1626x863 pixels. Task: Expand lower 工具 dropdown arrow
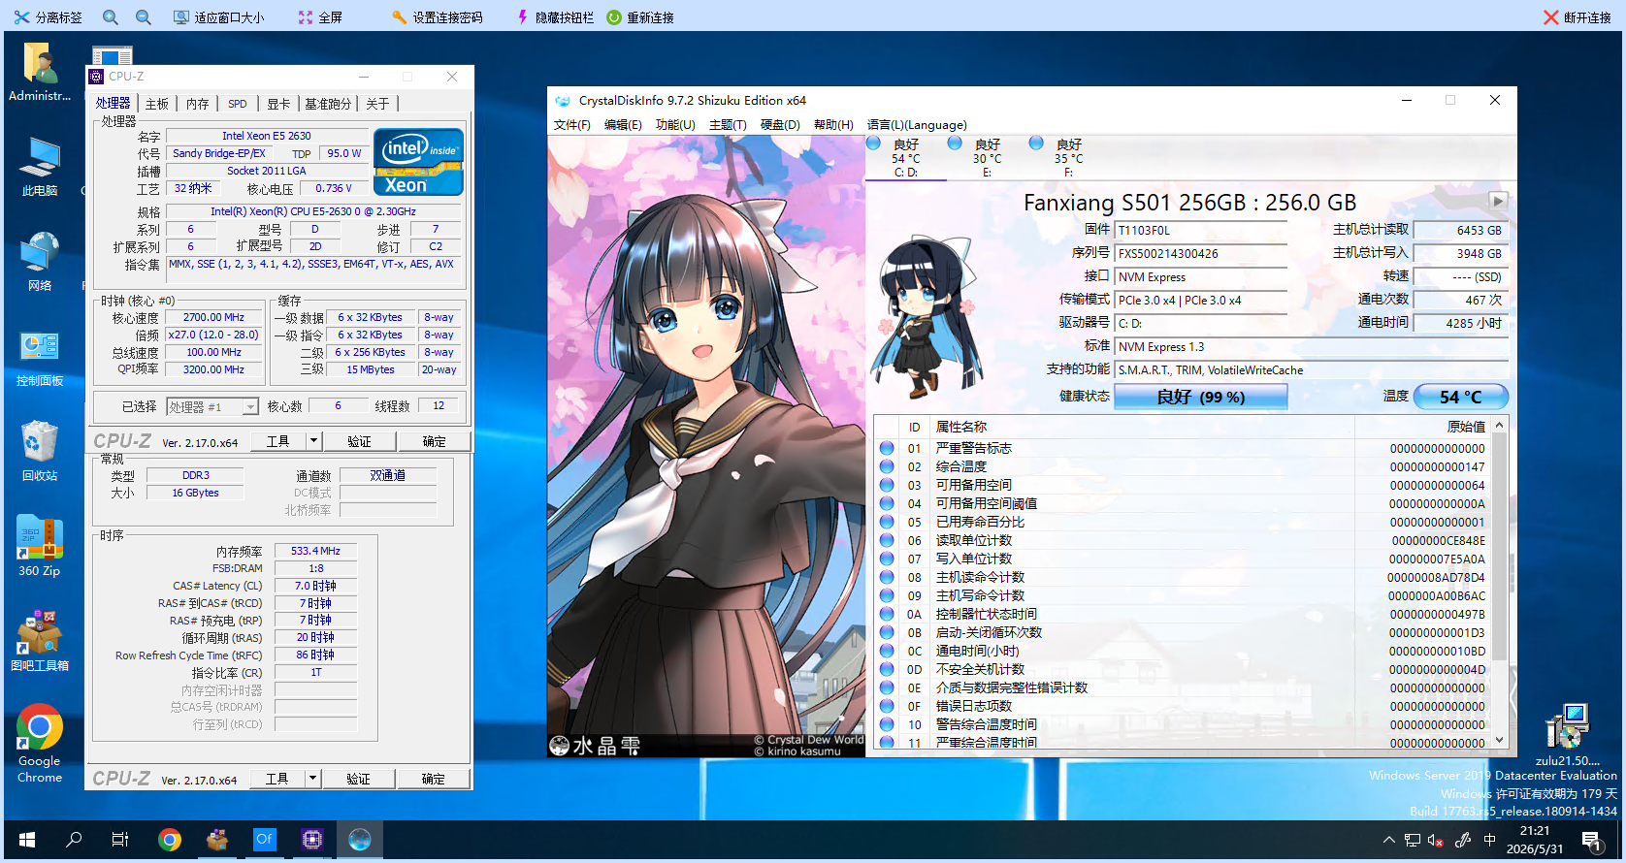(x=312, y=779)
